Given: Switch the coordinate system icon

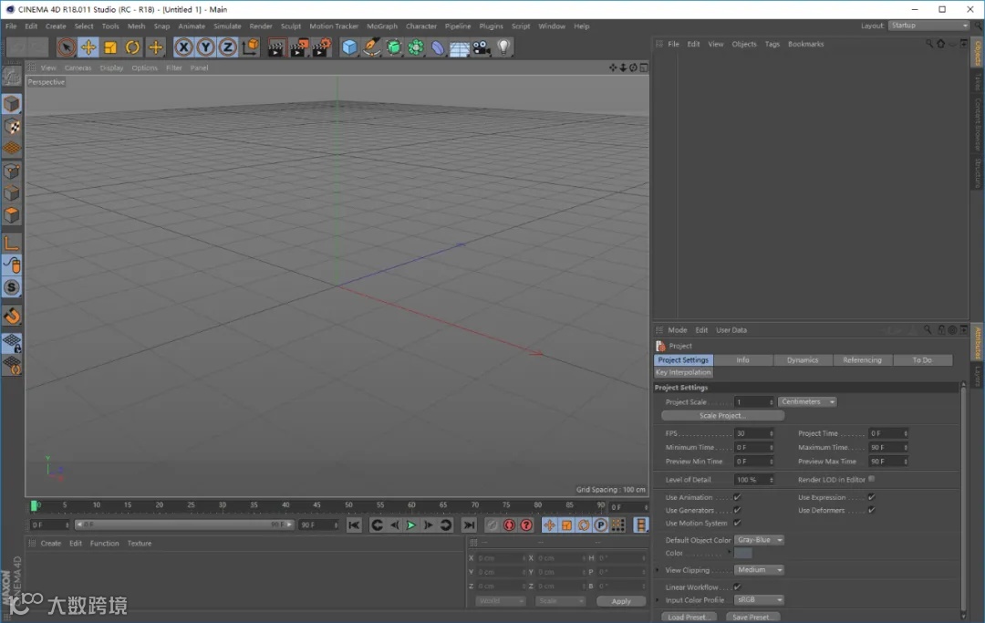Looking at the screenshot, I should (x=250, y=47).
